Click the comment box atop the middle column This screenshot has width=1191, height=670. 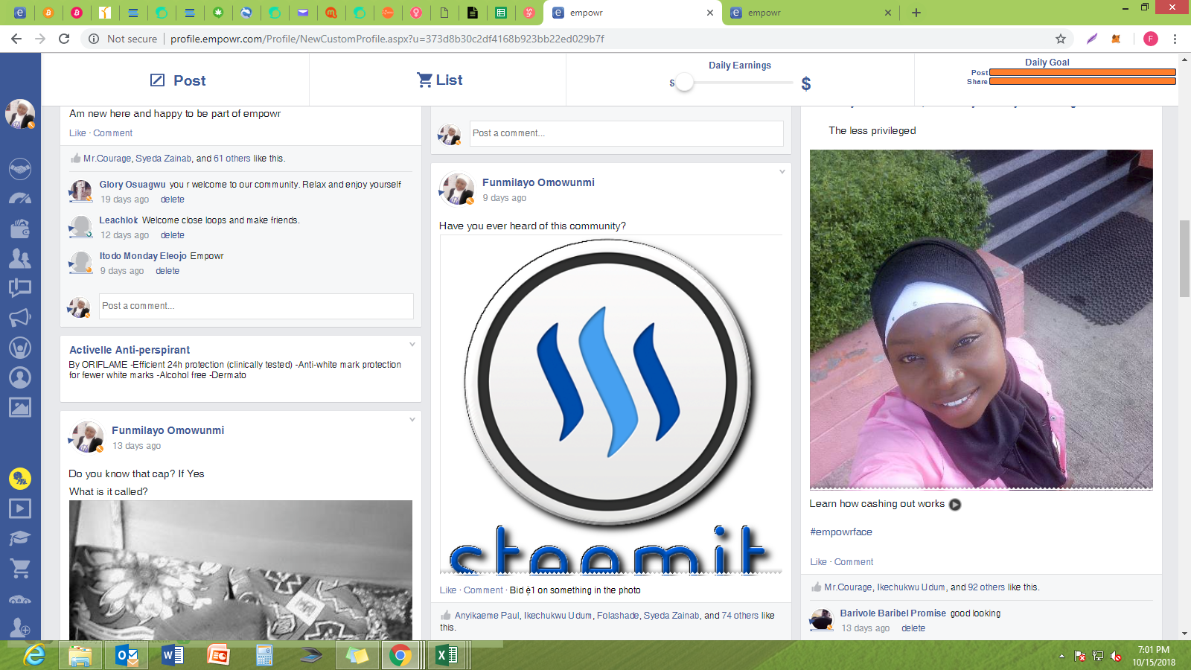click(x=626, y=133)
